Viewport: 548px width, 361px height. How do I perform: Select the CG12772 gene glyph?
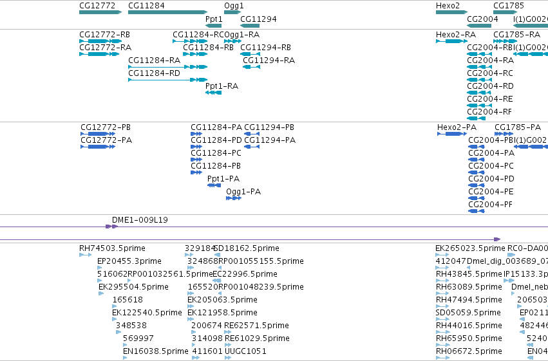pyautogui.click(x=100, y=12)
